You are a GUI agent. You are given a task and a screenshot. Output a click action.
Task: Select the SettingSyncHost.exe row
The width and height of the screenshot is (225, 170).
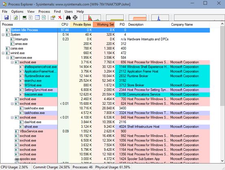105,90
